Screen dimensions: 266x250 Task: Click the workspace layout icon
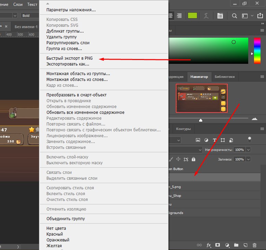[x=244, y=16]
